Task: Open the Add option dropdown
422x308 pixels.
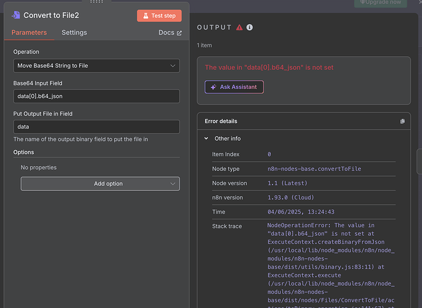Action: [x=100, y=183]
